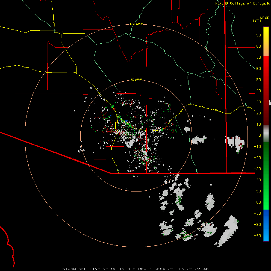Click the -70 value on velocity scale

click(x=257, y=213)
